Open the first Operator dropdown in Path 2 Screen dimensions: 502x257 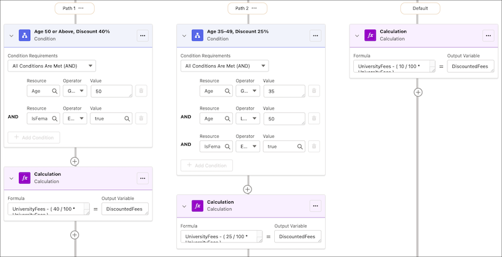[246, 92]
